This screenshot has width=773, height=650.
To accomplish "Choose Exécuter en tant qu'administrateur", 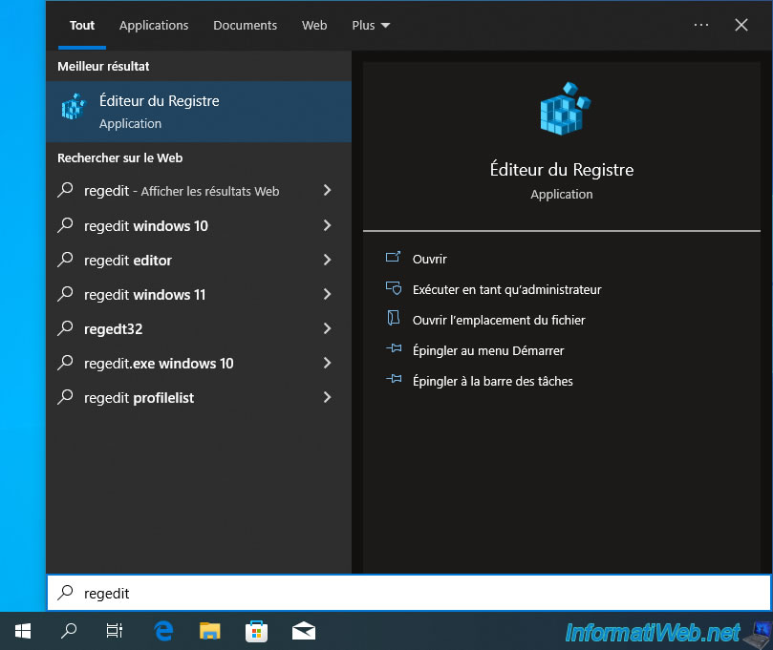I will point(506,289).
